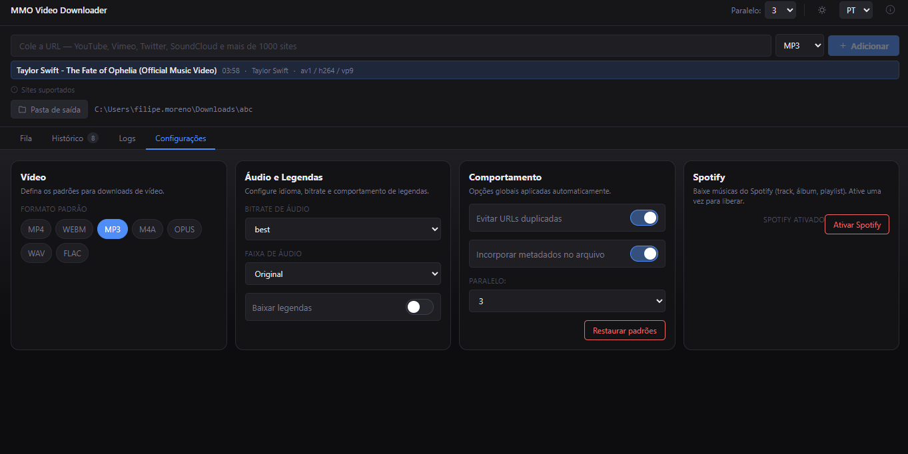908x454 pixels.
Task: Select the highlighted MP3 format chip
Action: (x=113, y=230)
